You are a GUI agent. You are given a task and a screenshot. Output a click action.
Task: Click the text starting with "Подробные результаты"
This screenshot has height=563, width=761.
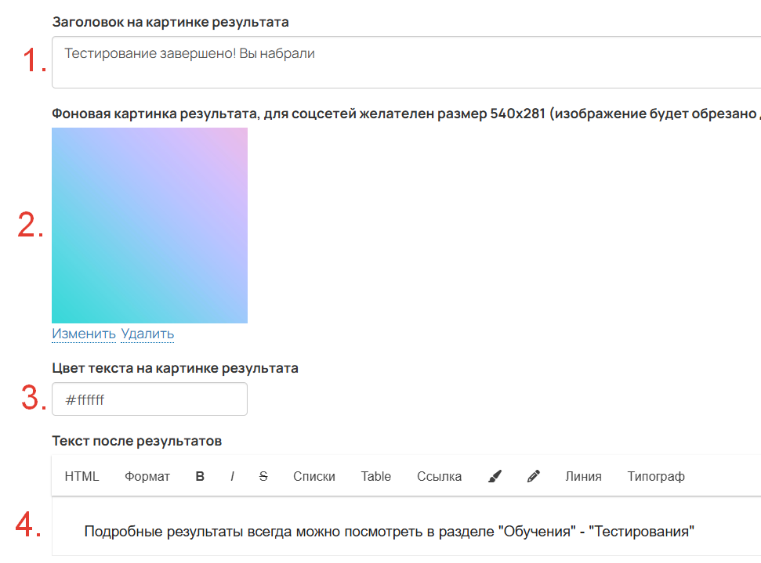[390, 532]
